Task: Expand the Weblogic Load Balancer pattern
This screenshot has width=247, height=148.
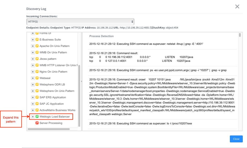Action: click(33, 117)
